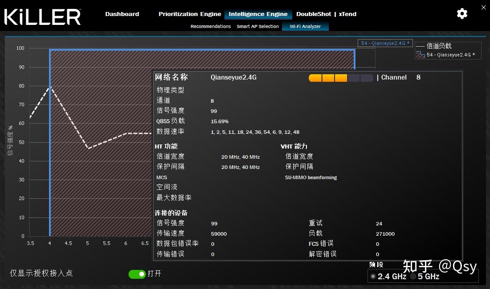Open the settings gear icon
This screenshot has width=490, height=289.
(x=462, y=14)
